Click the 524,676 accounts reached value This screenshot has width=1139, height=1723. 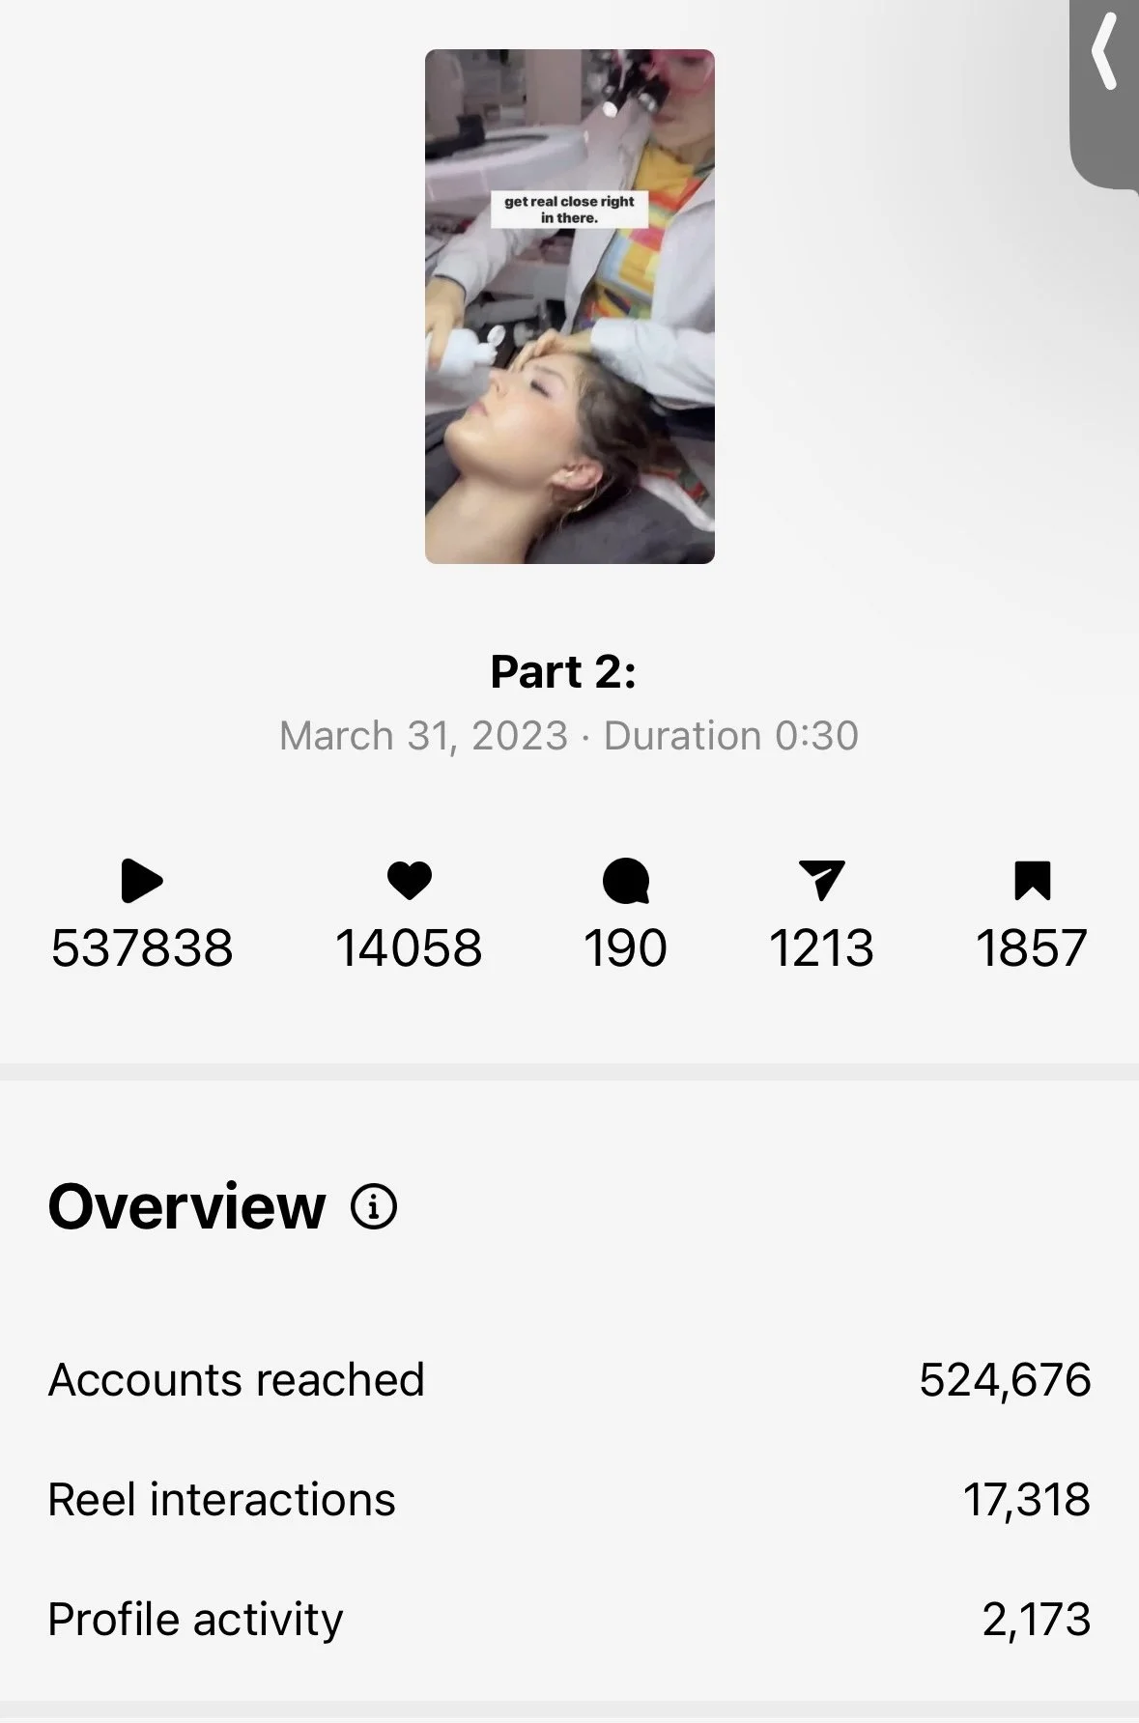[x=1005, y=1379]
